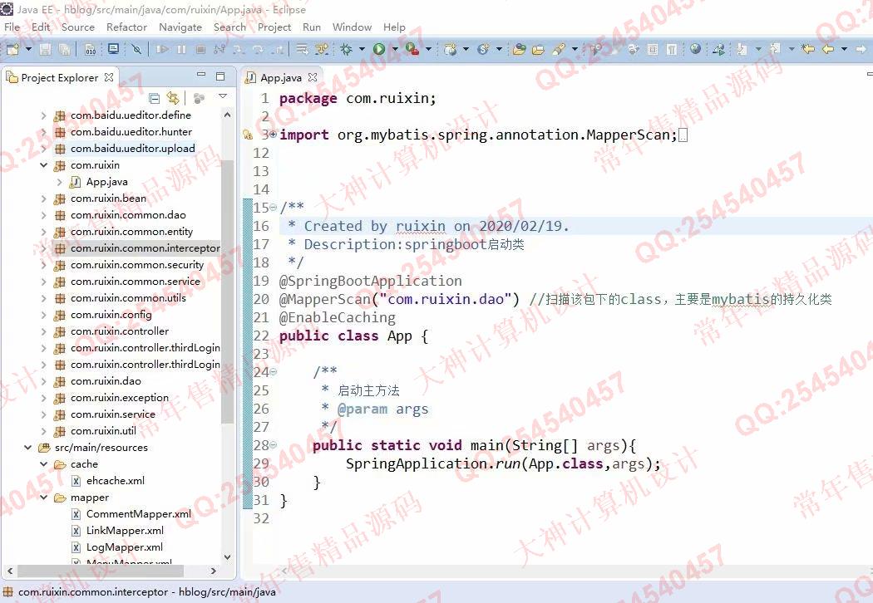Click the scroll down arrow in Project Explorer

point(227,556)
